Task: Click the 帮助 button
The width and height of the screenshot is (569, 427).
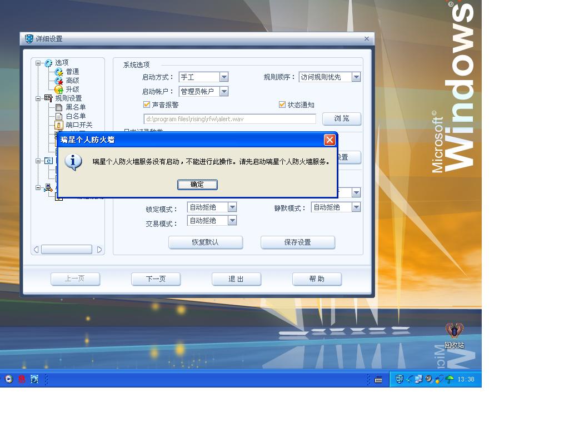Action: 317,279
